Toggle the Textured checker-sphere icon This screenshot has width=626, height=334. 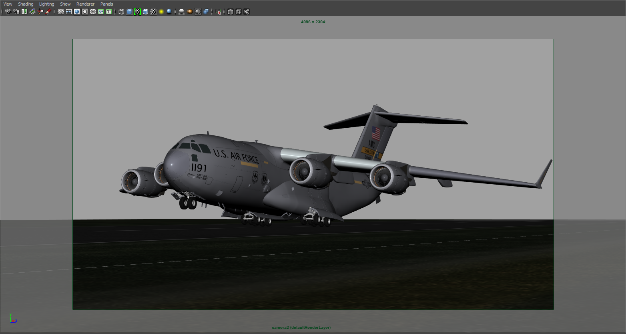coord(153,12)
